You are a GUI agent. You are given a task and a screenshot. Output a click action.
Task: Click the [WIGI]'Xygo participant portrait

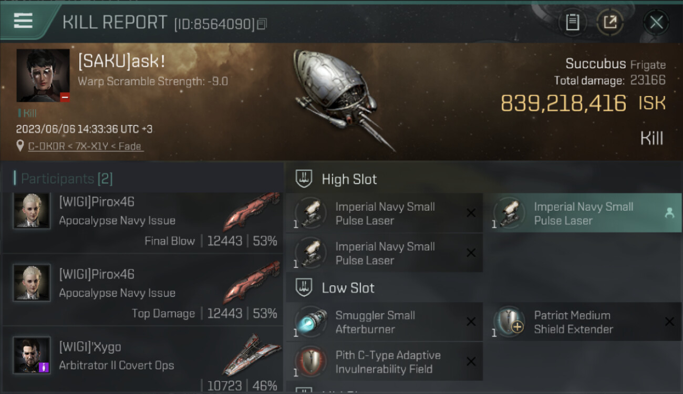click(x=32, y=355)
